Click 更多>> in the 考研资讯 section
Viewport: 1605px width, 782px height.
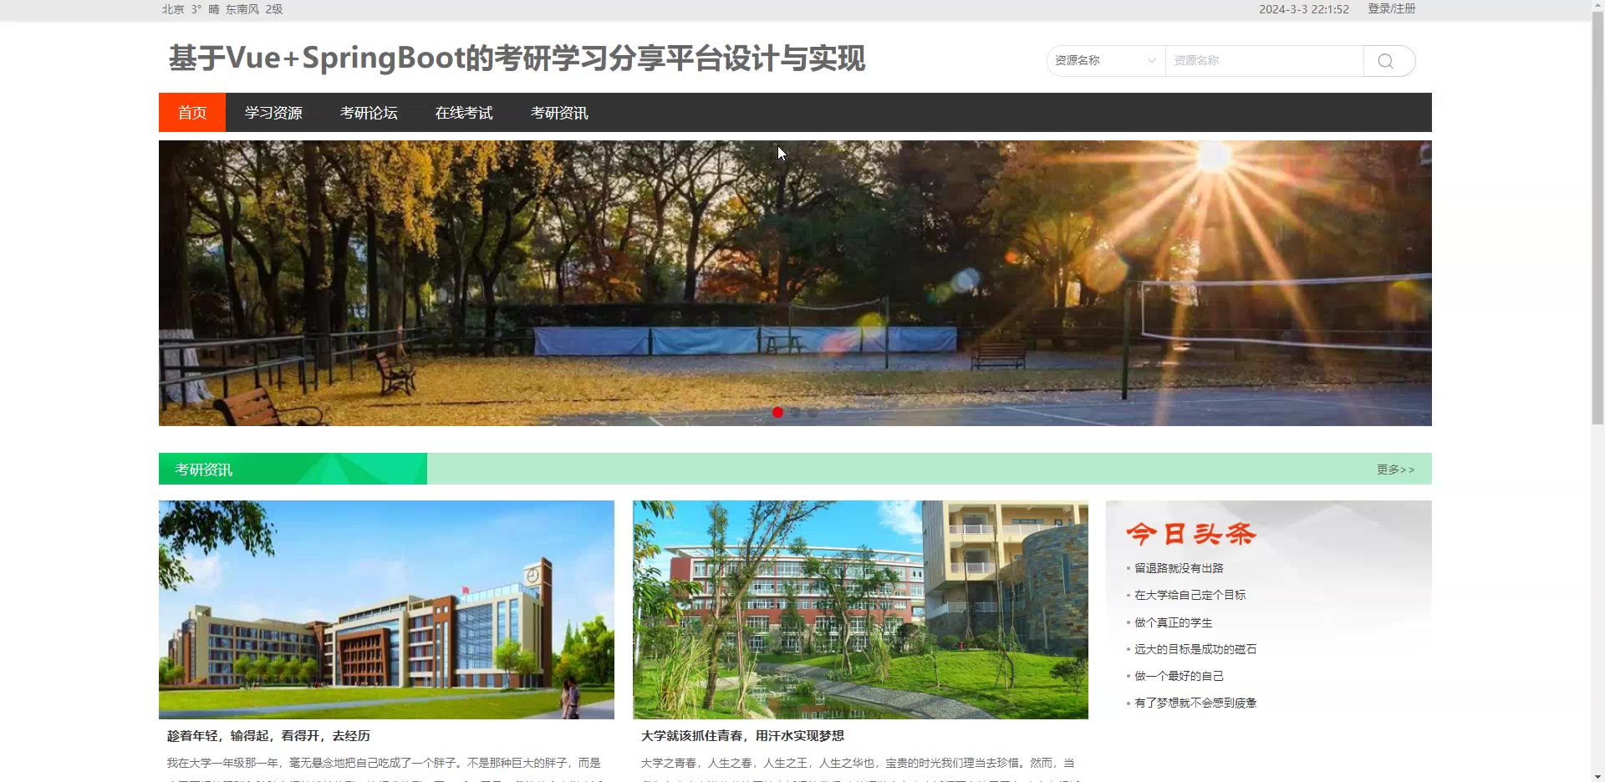(x=1395, y=470)
